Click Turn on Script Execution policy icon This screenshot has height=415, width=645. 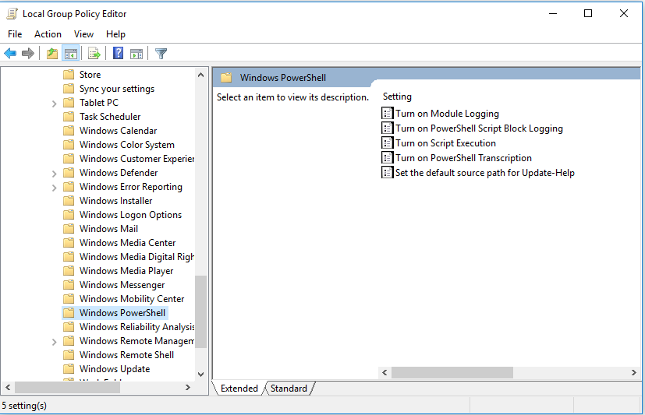(387, 142)
